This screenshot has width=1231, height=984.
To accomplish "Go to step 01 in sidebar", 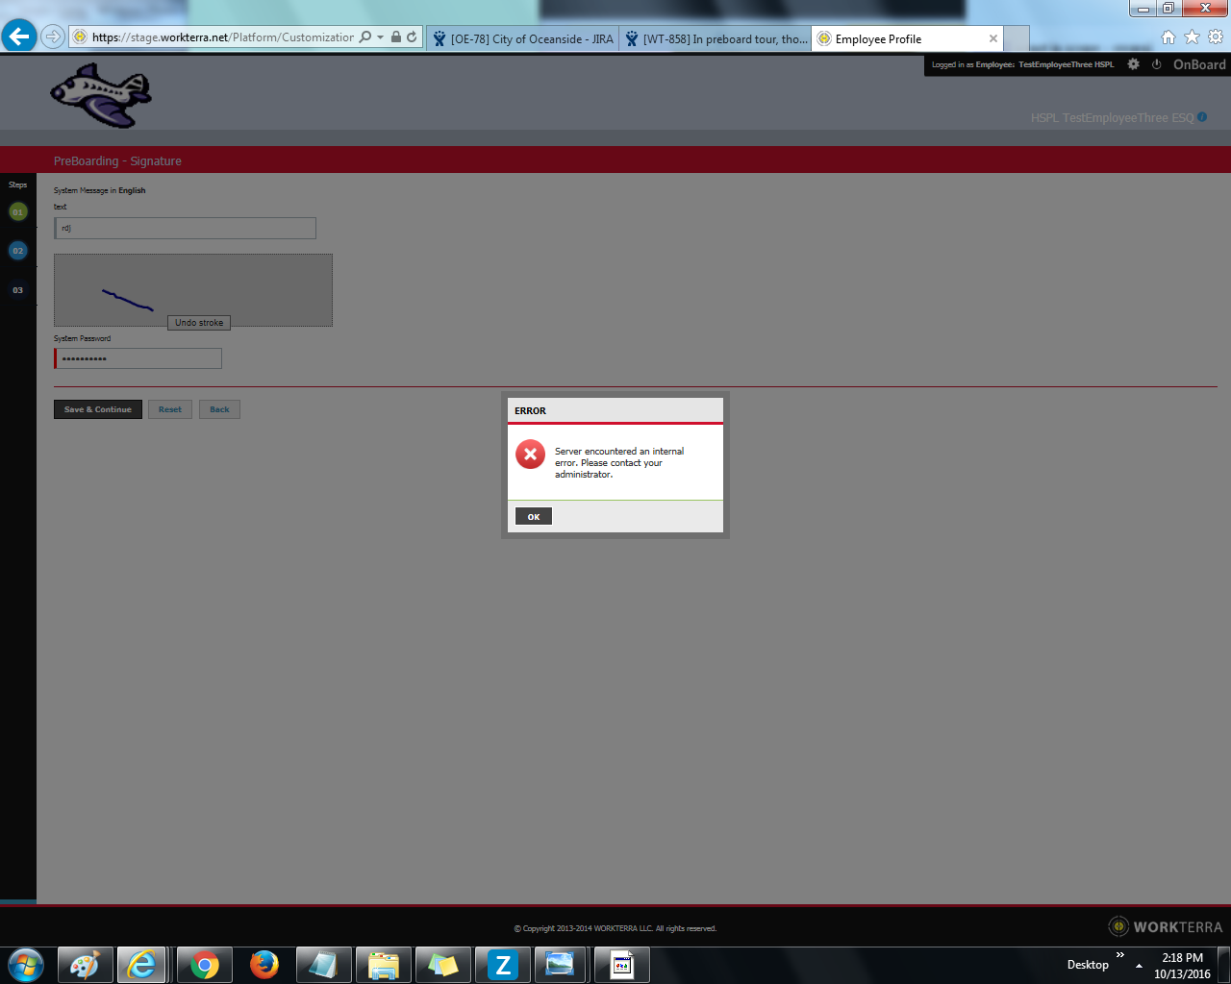I will pyautogui.click(x=18, y=212).
